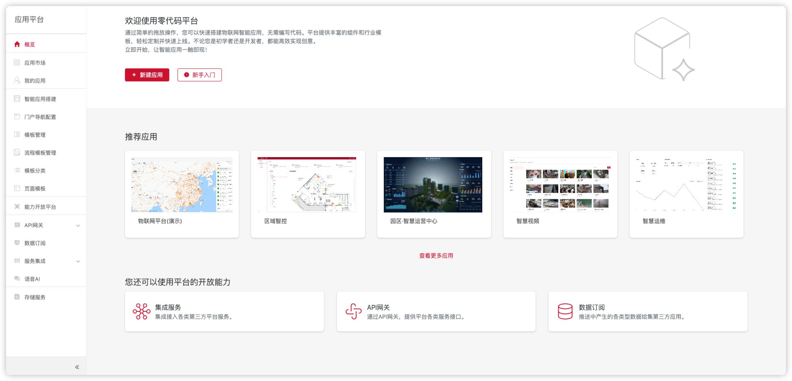Click the 集成服务 molecule icon
The image size is (792, 381).
141,311
